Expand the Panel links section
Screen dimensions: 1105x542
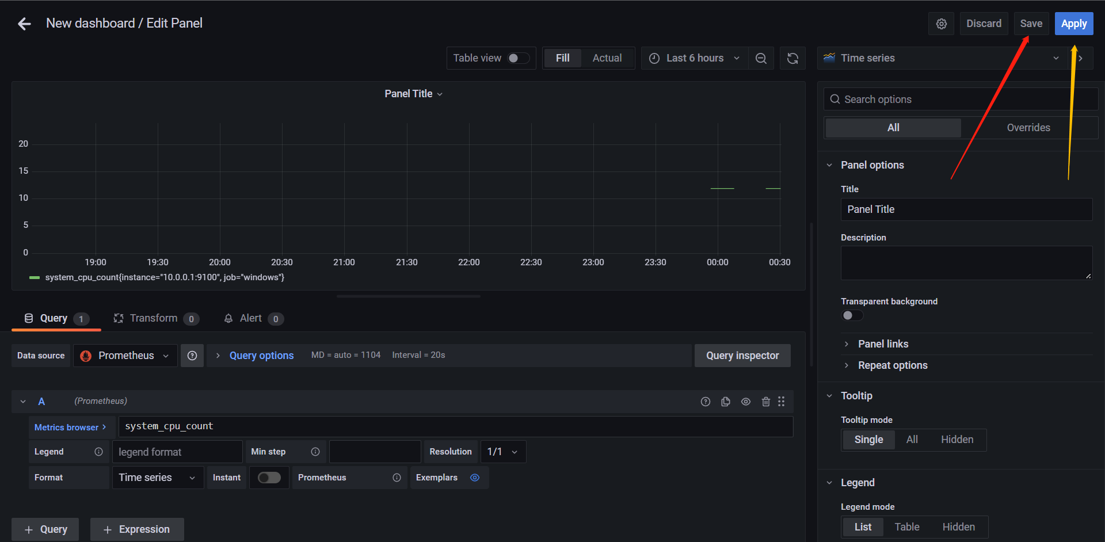coord(883,344)
